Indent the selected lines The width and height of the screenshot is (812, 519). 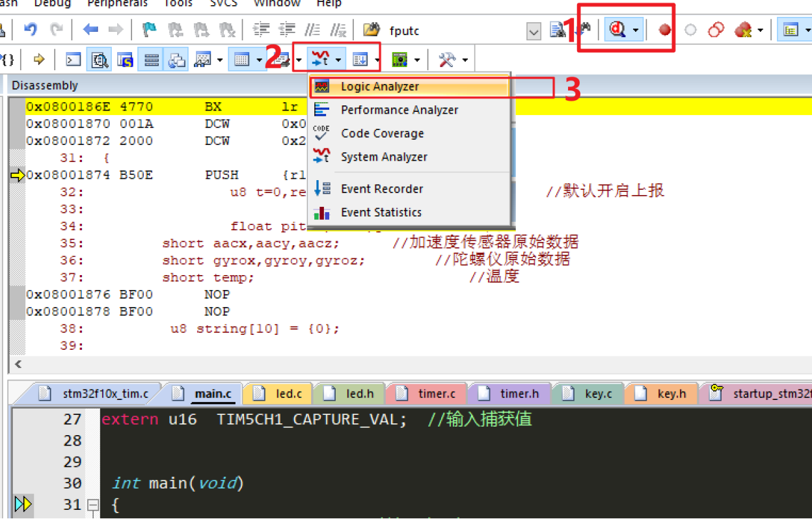coord(261,29)
